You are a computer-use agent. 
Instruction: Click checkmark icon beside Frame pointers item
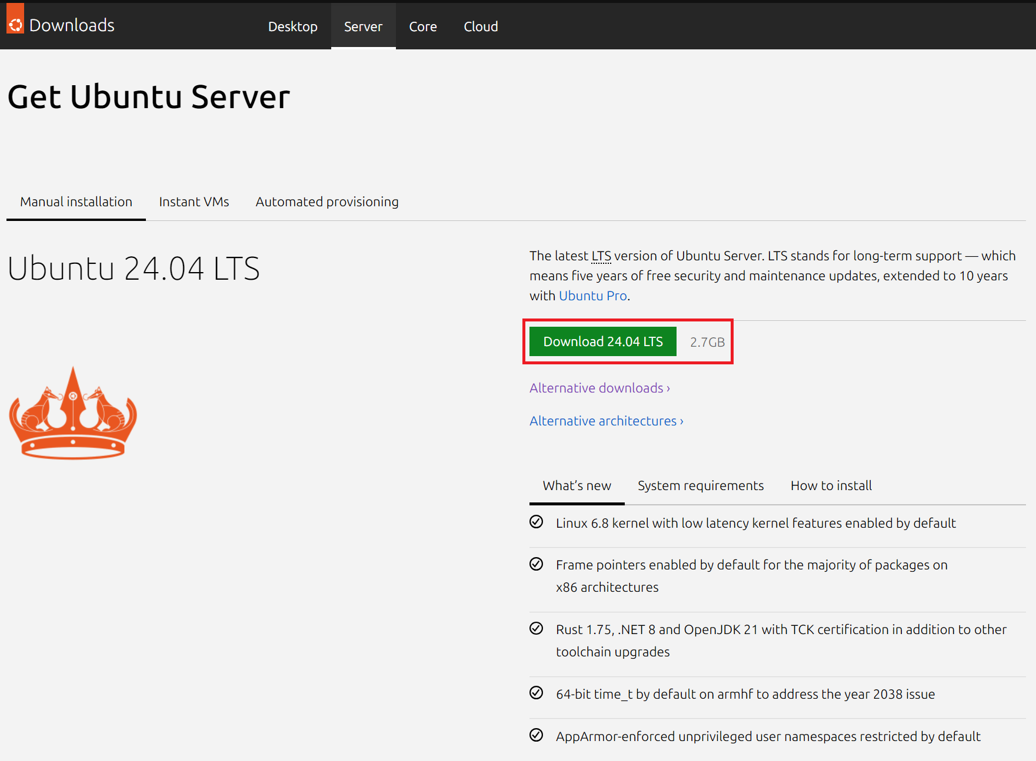(x=536, y=564)
